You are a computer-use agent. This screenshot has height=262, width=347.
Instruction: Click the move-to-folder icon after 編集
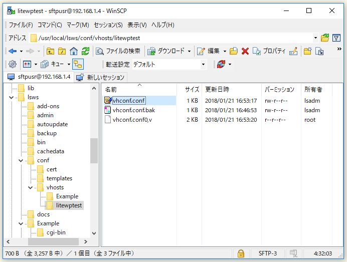[234, 51]
